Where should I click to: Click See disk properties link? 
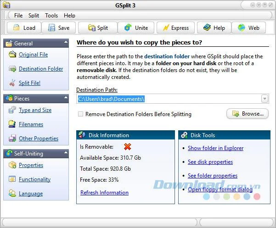coord(210,162)
